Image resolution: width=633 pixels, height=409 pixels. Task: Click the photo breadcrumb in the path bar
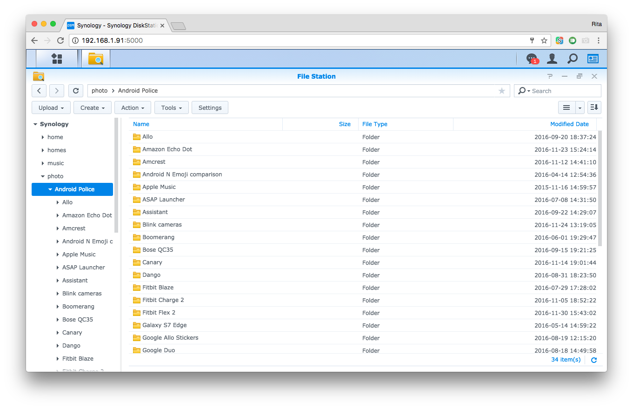coord(100,91)
